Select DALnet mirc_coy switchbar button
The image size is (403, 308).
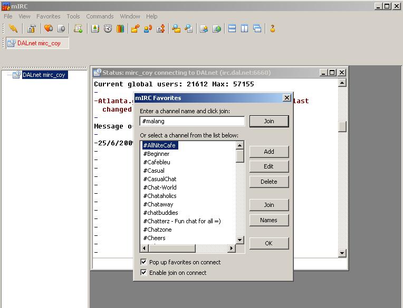[x=37, y=43]
